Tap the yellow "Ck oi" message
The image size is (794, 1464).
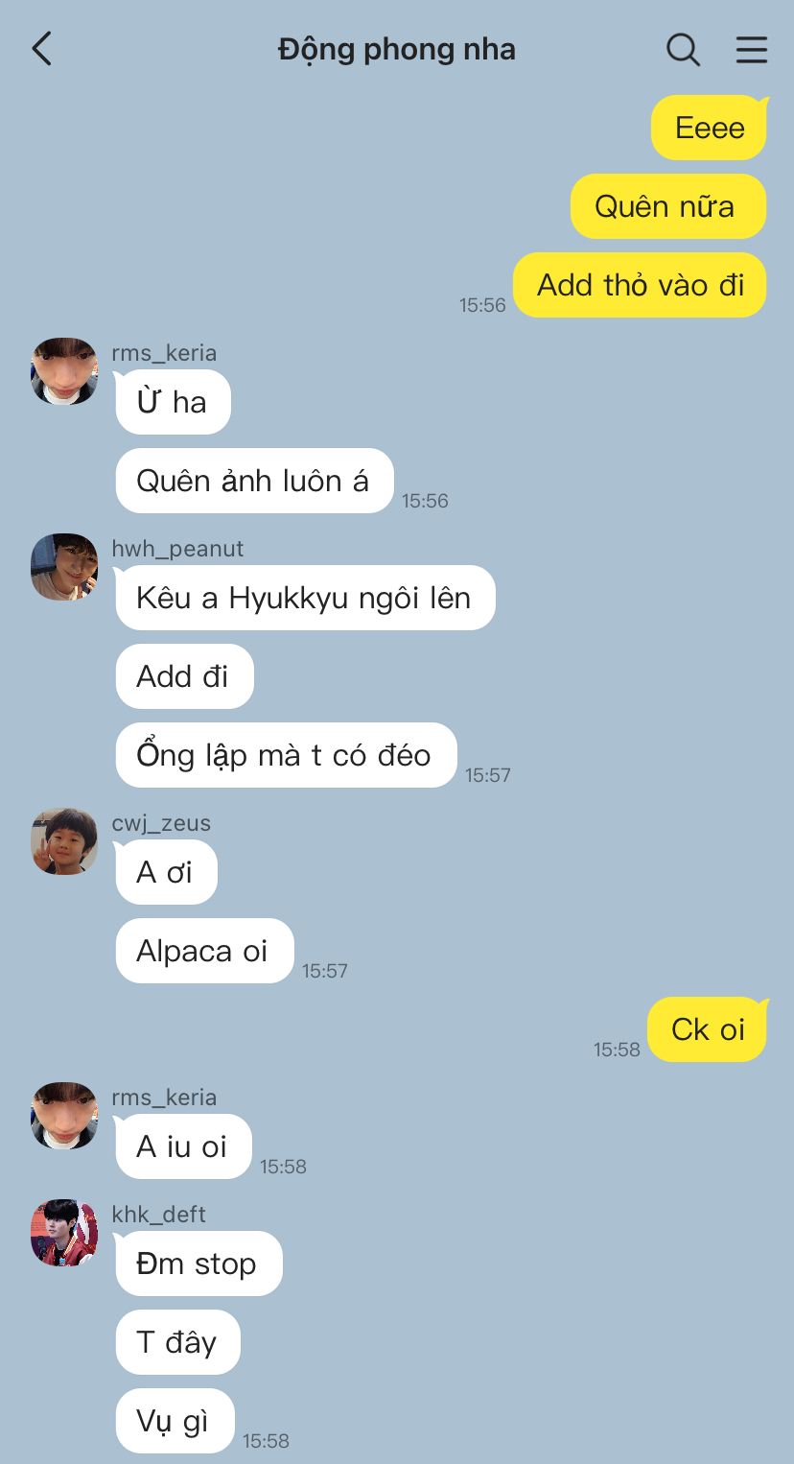tap(708, 1029)
